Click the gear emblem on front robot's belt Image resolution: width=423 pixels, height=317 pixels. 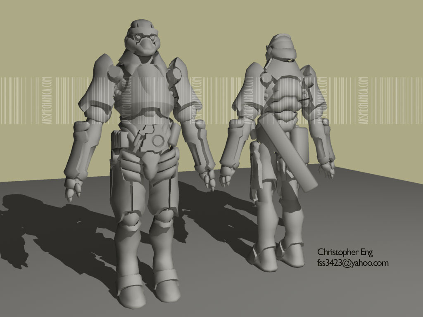coord(157,141)
